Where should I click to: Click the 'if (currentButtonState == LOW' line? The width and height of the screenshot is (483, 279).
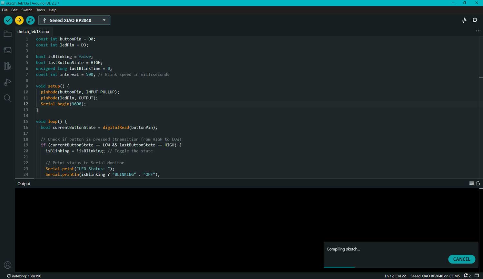point(111,145)
